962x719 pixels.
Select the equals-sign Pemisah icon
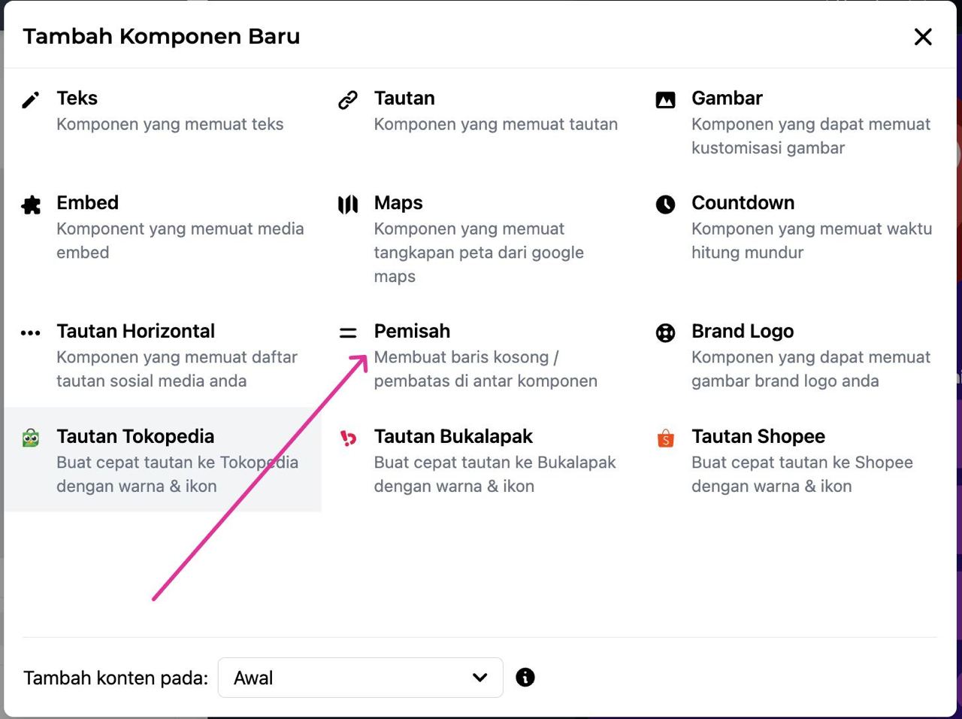348,333
